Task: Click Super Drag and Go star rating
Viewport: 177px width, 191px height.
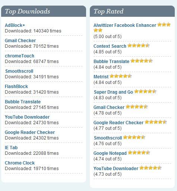Action: 145,91
